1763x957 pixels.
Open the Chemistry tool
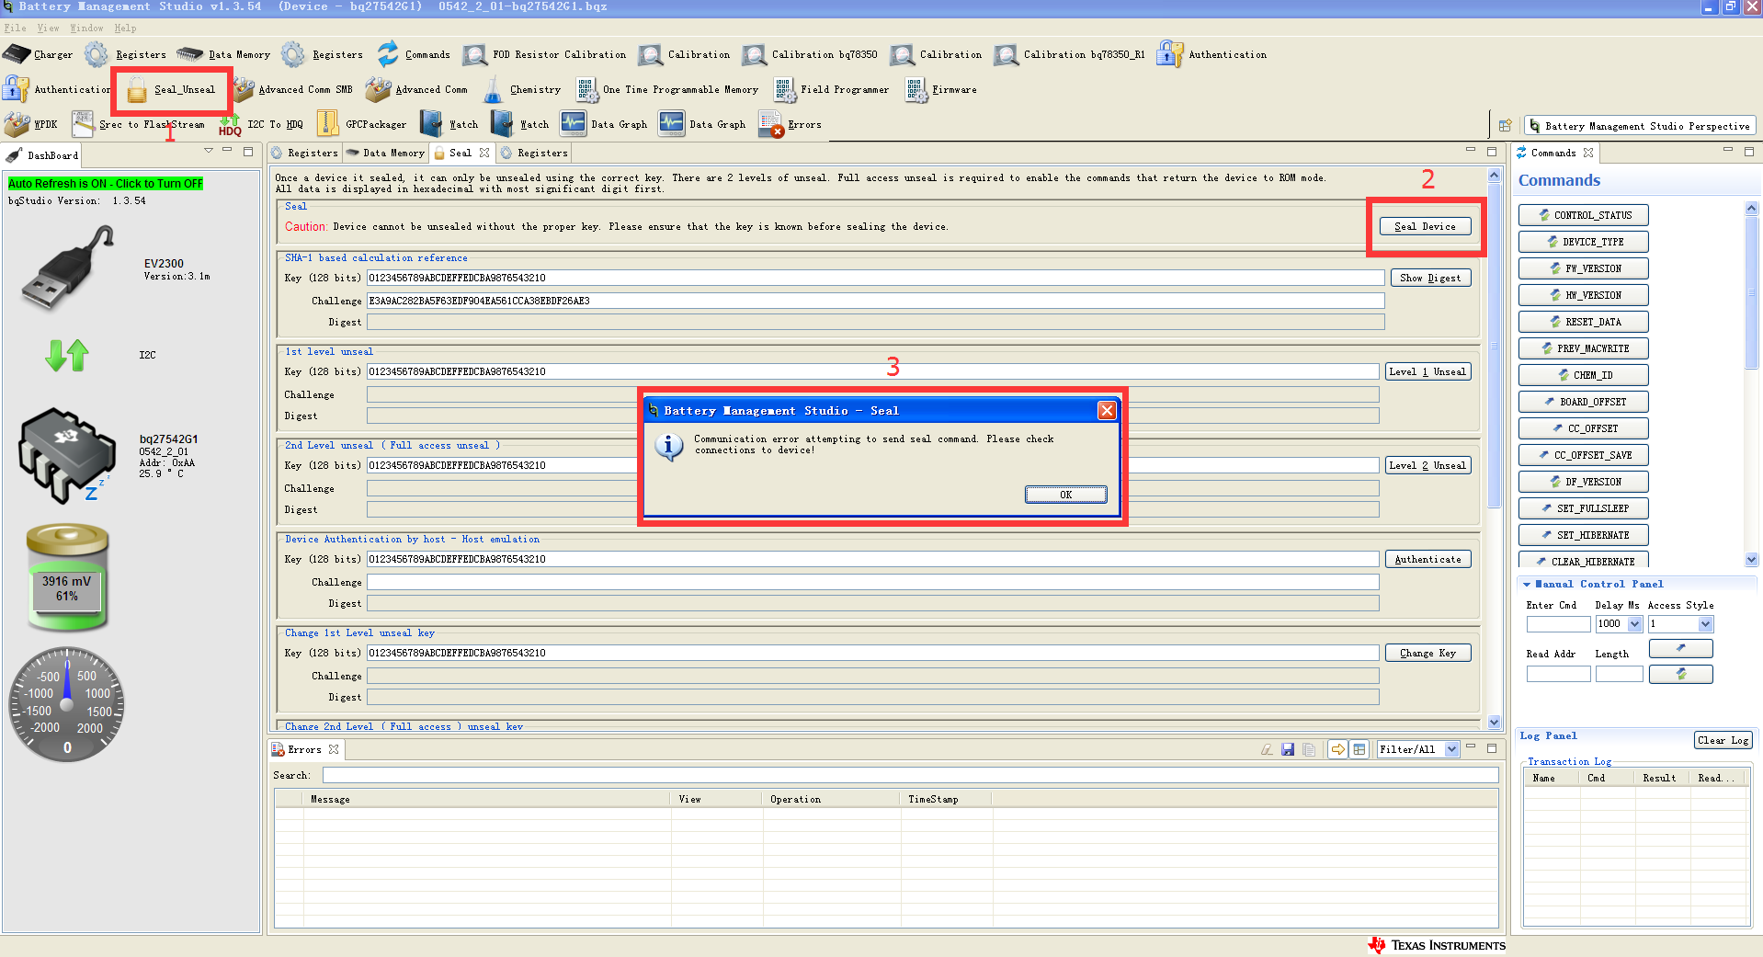521,89
